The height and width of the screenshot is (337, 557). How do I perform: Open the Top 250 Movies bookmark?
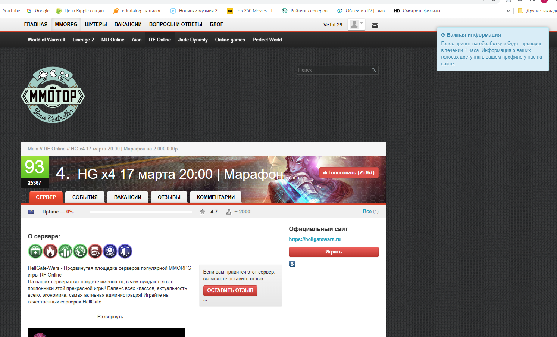[x=251, y=11]
